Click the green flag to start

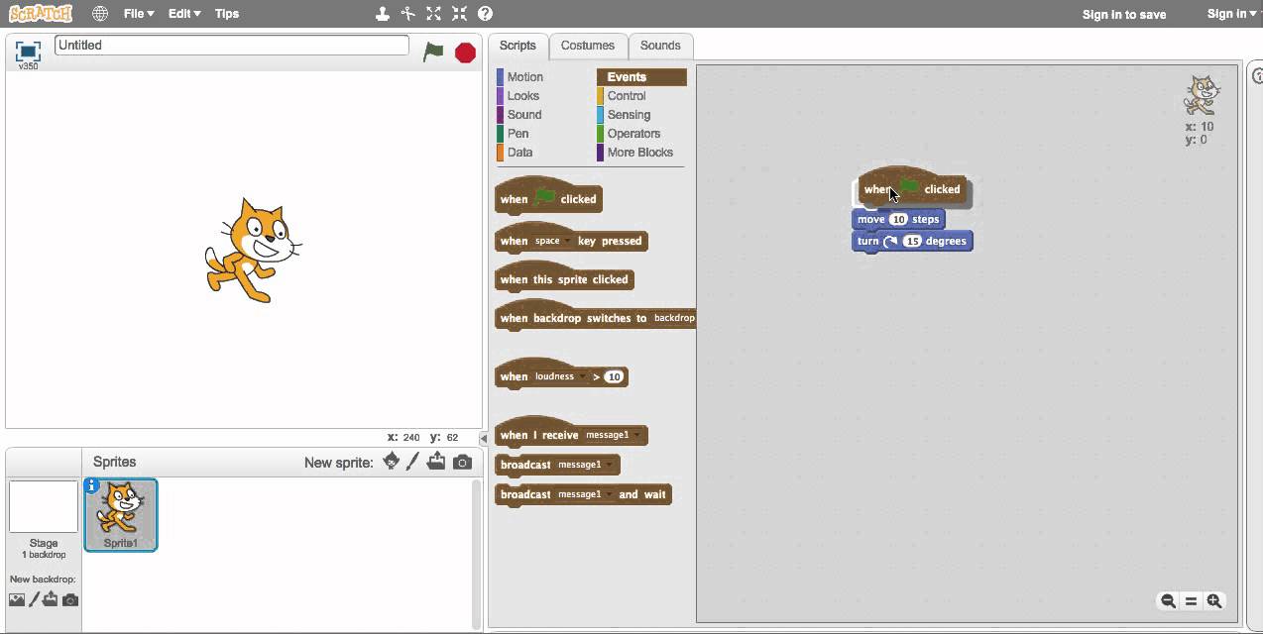(x=433, y=53)
